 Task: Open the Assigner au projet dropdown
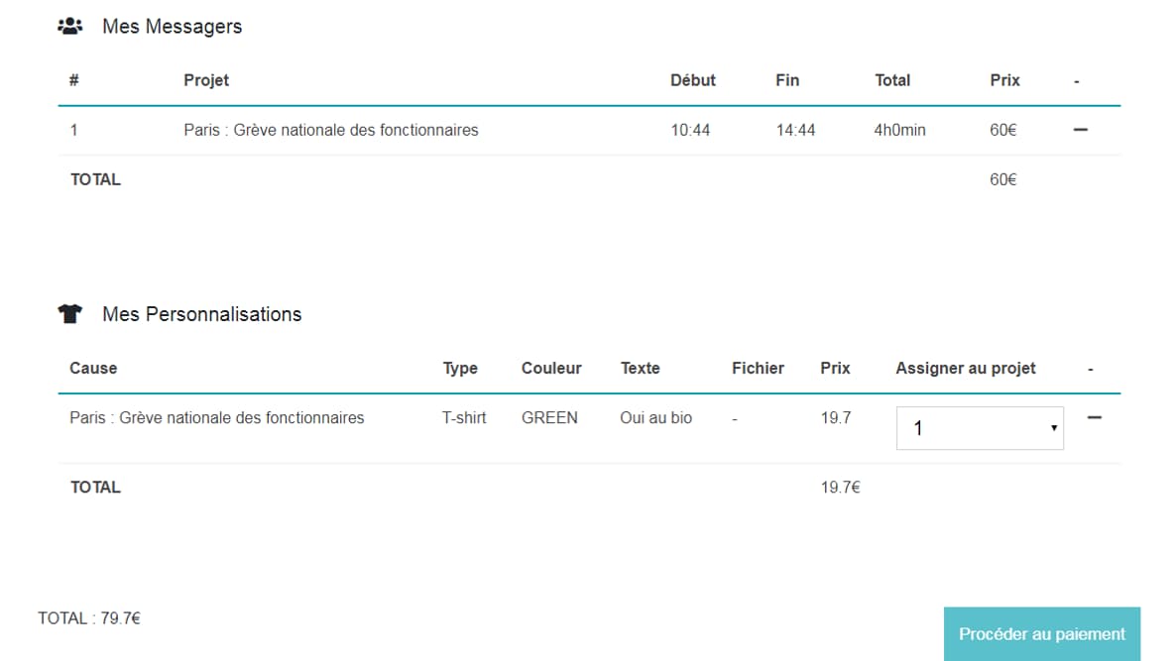click(980, 428)
